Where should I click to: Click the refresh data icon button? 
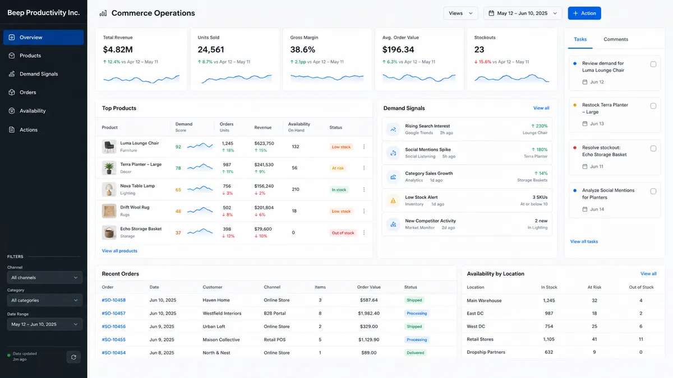(73, 357)
